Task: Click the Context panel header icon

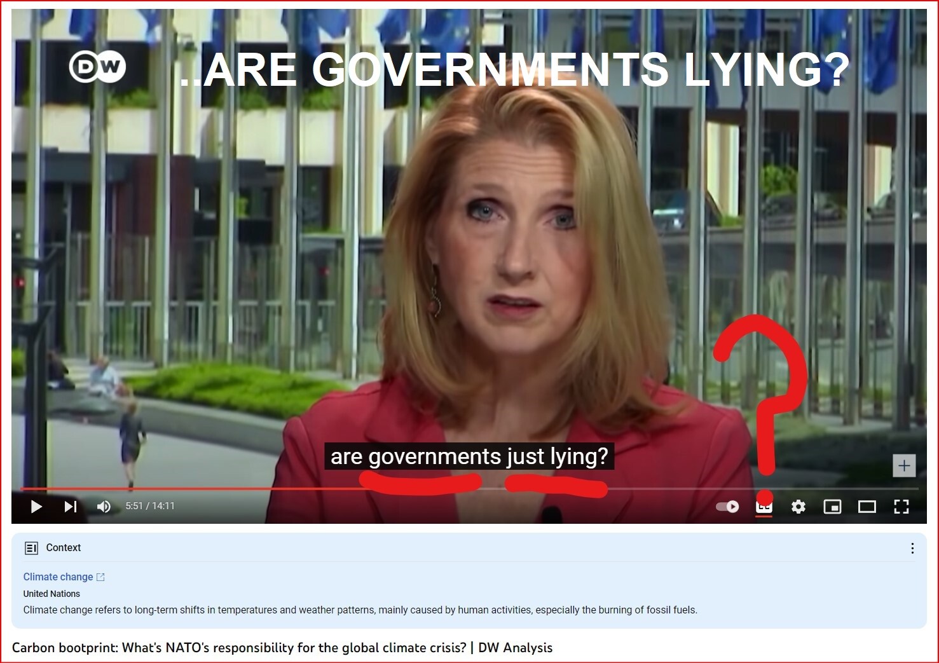Action: (x=31, y=548)
